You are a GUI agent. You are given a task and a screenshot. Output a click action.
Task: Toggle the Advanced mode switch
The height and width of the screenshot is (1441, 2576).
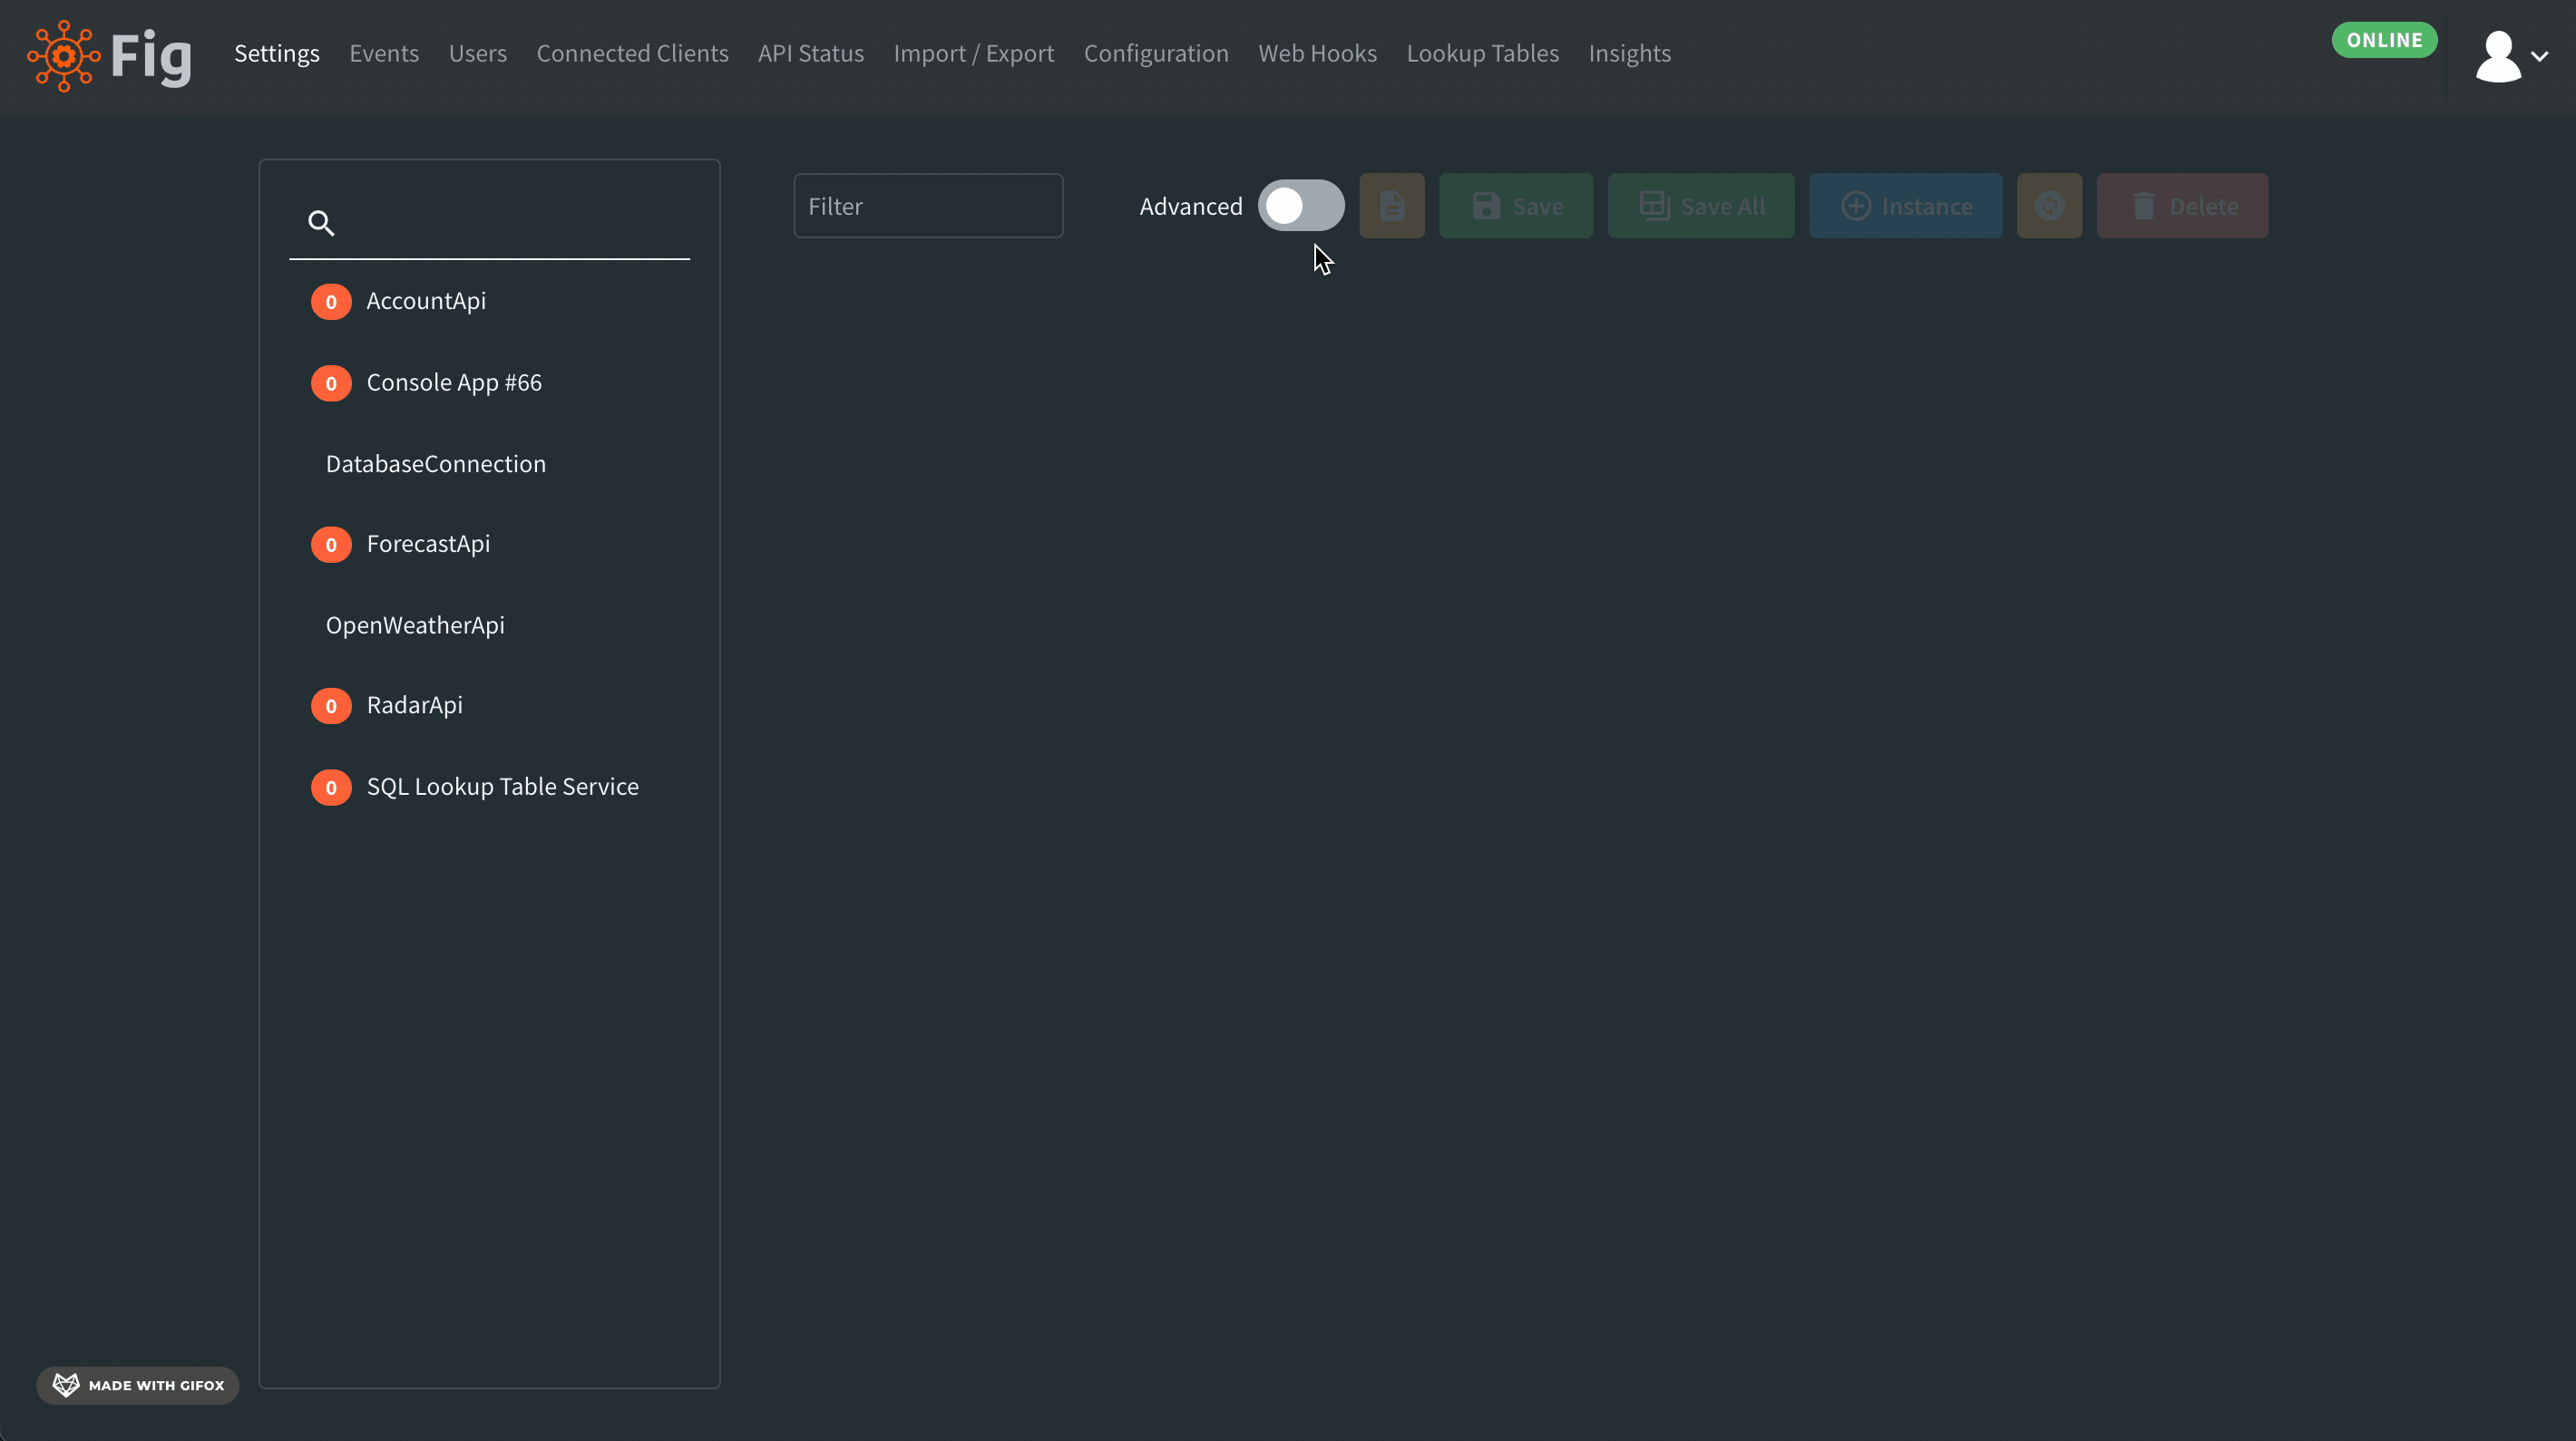tap(1303, 205)
